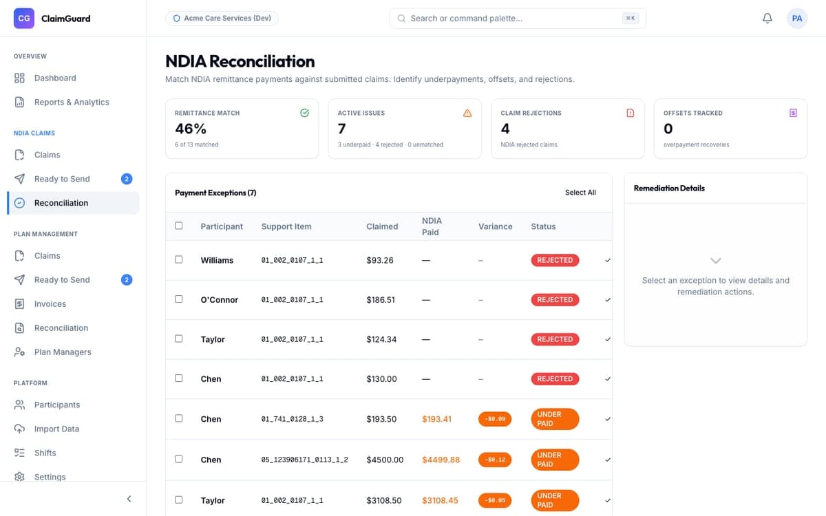Click the search or command palette field
This screenshot has width=826, height=516.
coord(518,19)
